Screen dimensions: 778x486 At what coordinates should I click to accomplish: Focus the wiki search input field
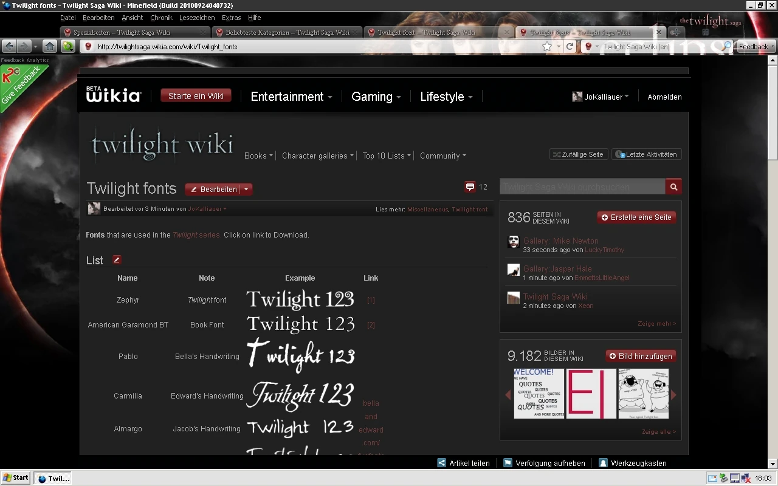coord(582,187)
